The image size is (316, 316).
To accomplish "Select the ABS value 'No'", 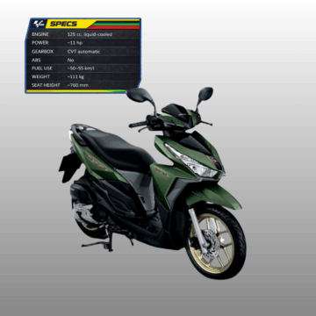I will (70, 60).
